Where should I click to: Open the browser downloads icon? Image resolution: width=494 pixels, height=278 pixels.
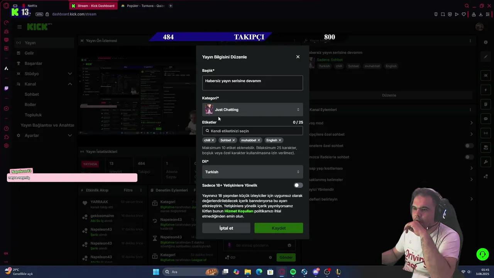480,14
